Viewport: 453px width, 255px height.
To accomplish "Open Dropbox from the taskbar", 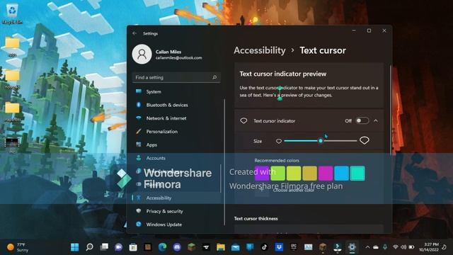I will [279, 247].
